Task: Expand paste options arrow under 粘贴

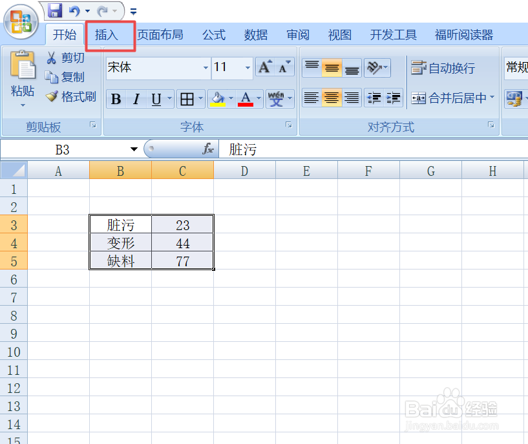Action: click(x=23, y=105)
